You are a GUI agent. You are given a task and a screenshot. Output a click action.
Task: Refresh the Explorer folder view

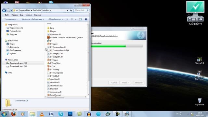coord(71,10)
